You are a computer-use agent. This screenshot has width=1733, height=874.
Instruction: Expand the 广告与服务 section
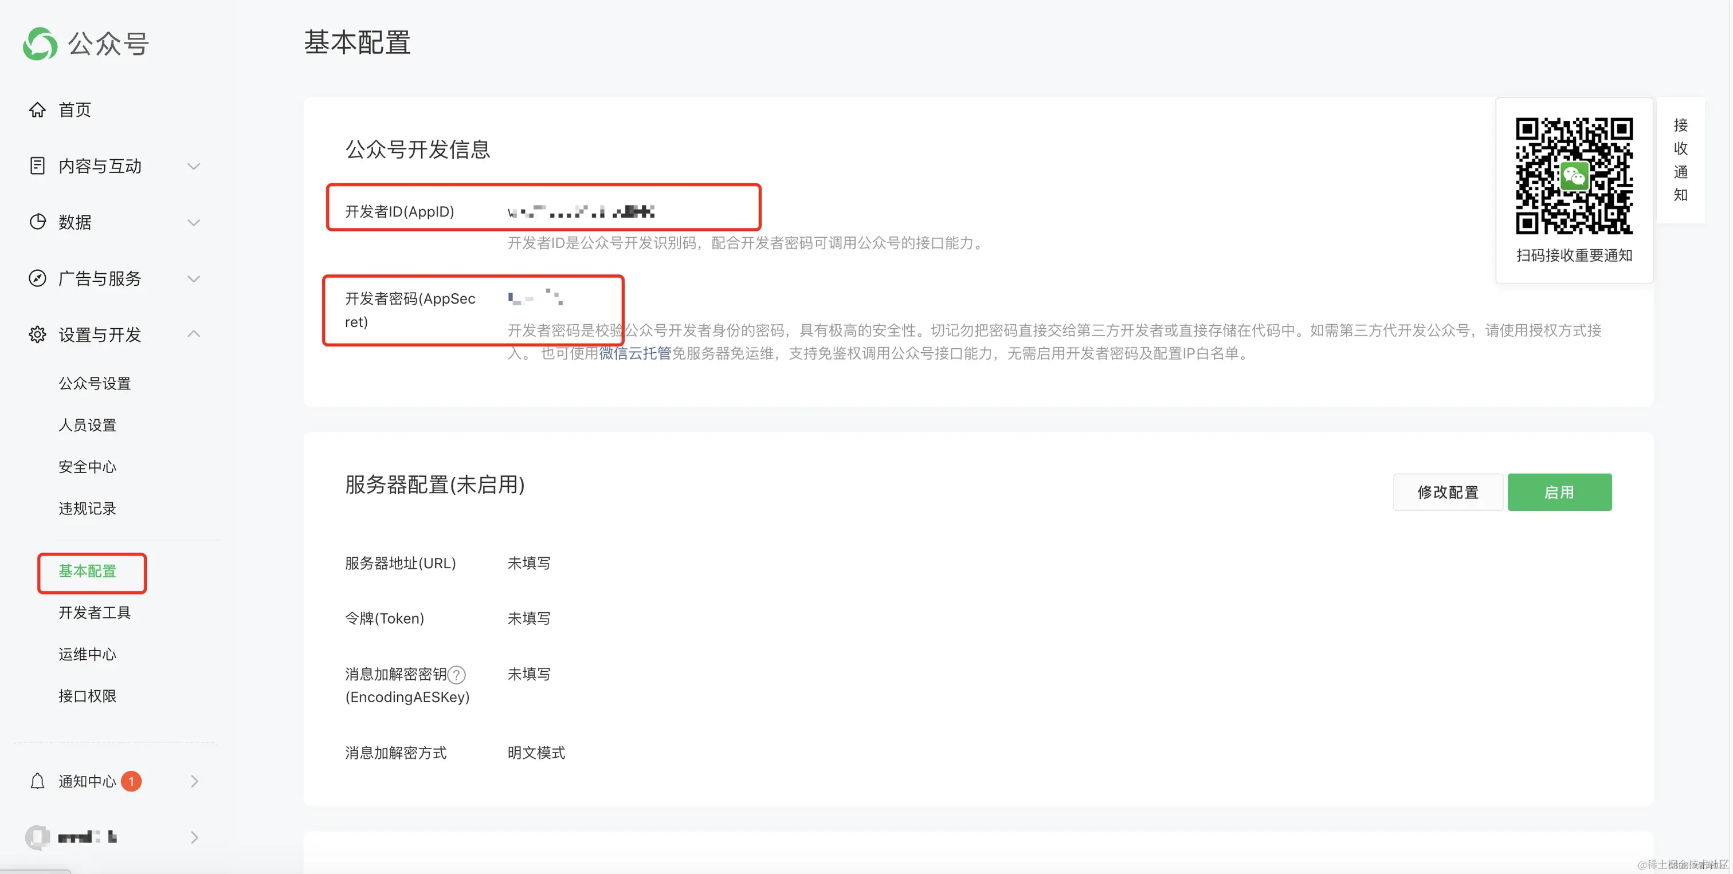pyautogui.click(x=194, y=278)
